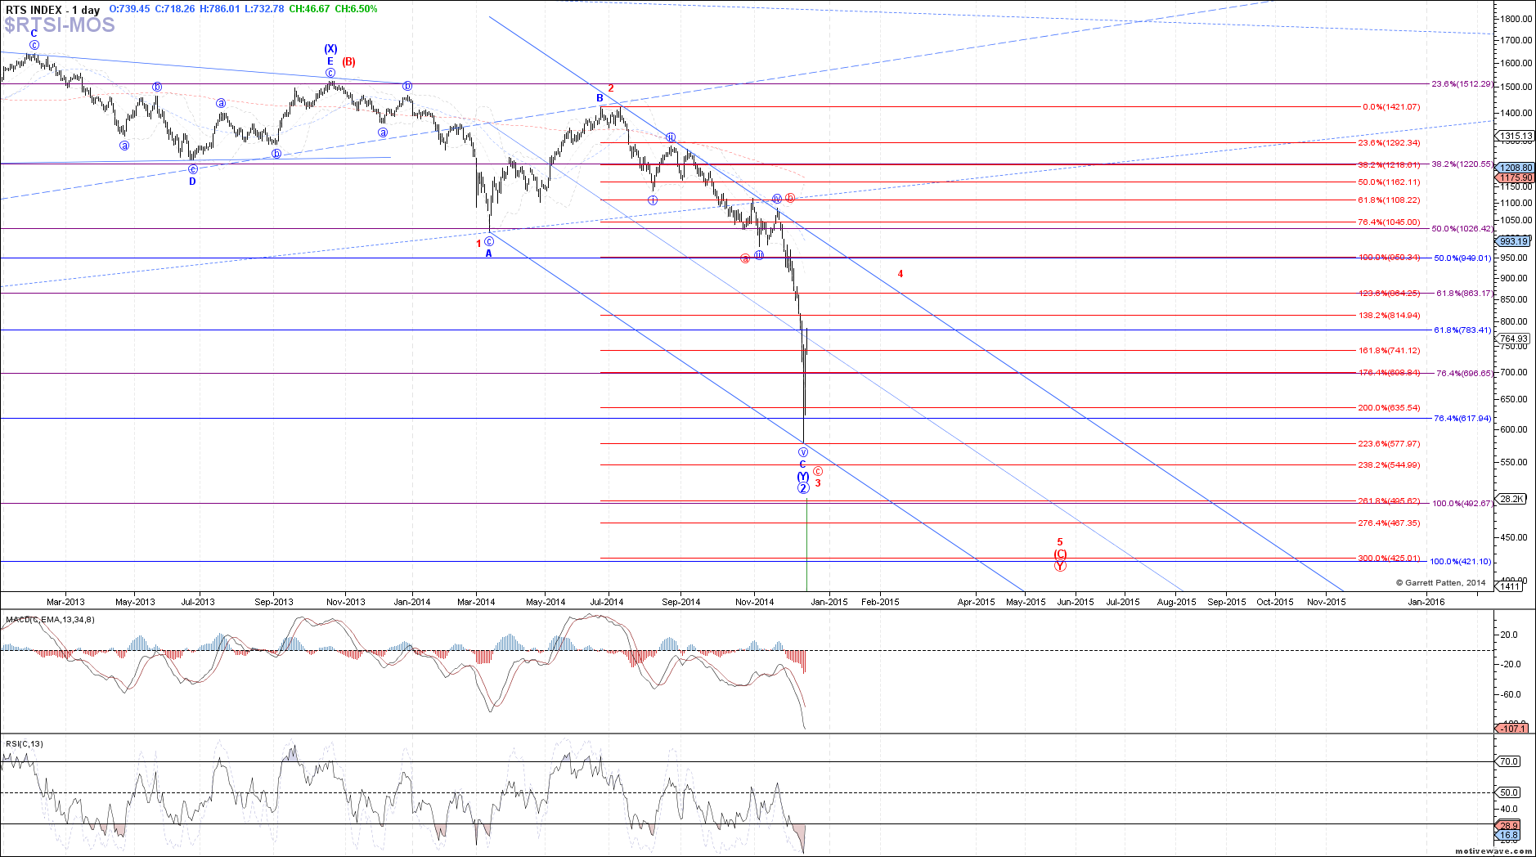This screenshot has width=1536, height=857.
Task: Click the Nov-2013 date axis label
Action: click(346, 602)
